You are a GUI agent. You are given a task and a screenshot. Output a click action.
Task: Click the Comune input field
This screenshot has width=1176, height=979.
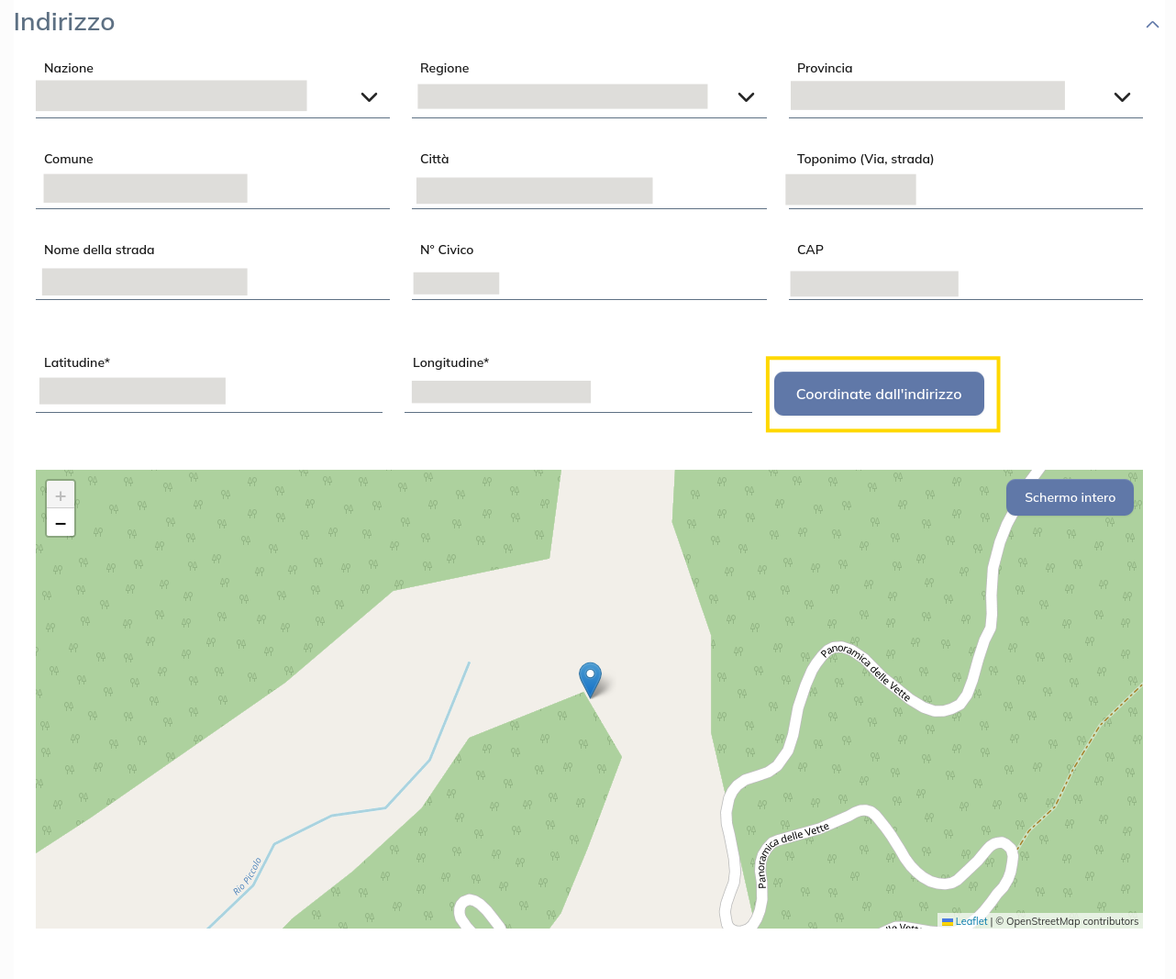[x=212, y=189]
